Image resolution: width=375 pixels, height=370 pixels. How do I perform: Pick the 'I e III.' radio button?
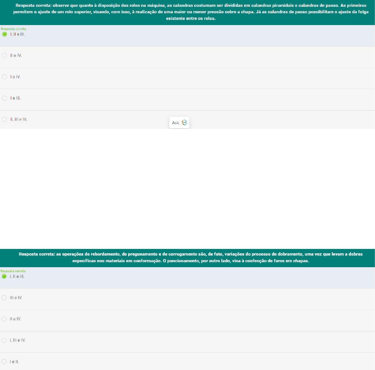point(4,98)
